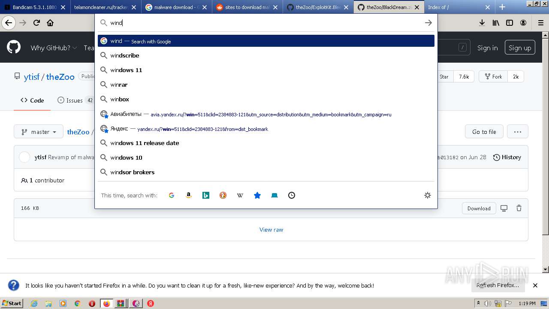Click the Forward navigation arrow
This screenshot has width=549, height=309.
point(23,23)
